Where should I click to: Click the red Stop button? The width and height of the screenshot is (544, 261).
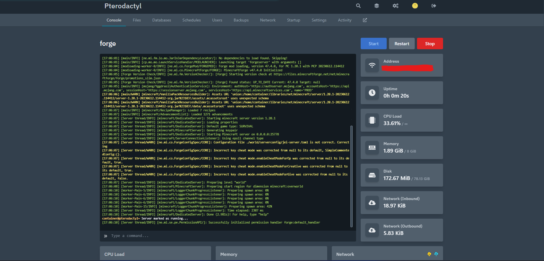click(x=430, y=43)
